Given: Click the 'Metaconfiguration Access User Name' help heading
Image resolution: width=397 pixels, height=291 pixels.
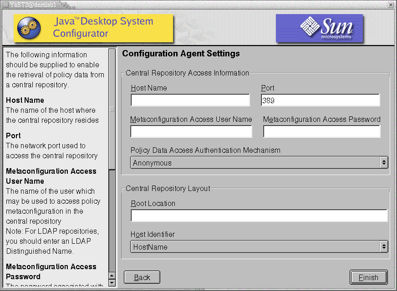Looking at the screenshot, I should (51, 176).
